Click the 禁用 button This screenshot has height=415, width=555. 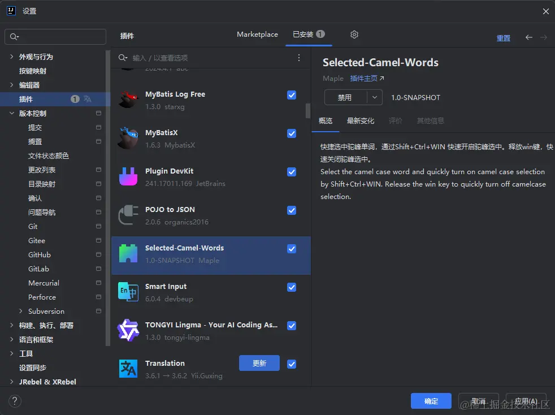(x=345, y=97)
